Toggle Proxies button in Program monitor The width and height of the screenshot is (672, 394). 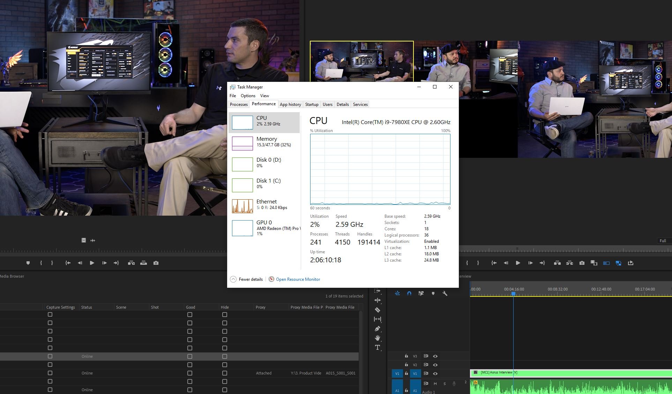618,263
